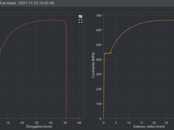The image size is (174, 130).
Task: Expand the Élongation chart to fullscreen
Action: click(x=80, y=21)
